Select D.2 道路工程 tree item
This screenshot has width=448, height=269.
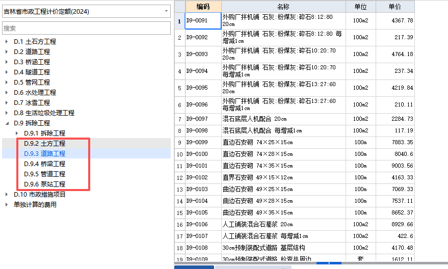32,52
